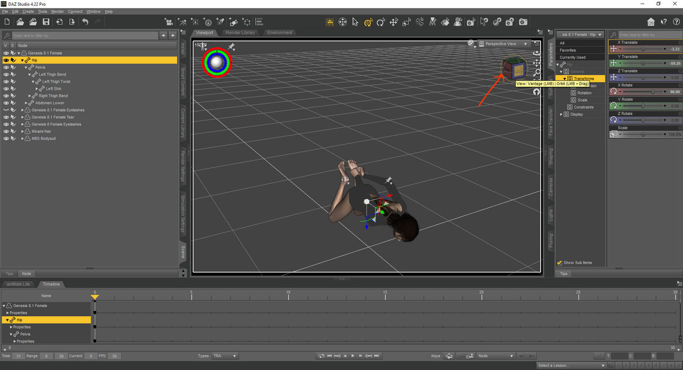The image size is (683, 370).
Task: Create a new spotlight from toolbar
Action: pyautogui.click(x=220, y=22)
